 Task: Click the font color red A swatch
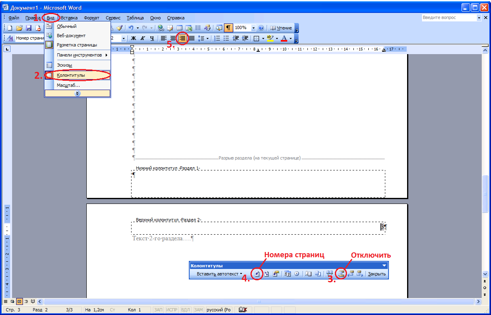pos(284,38)
